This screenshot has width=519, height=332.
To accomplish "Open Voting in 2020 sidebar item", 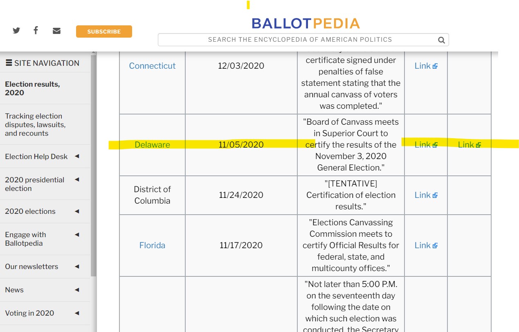I will [x=29, y=313].
